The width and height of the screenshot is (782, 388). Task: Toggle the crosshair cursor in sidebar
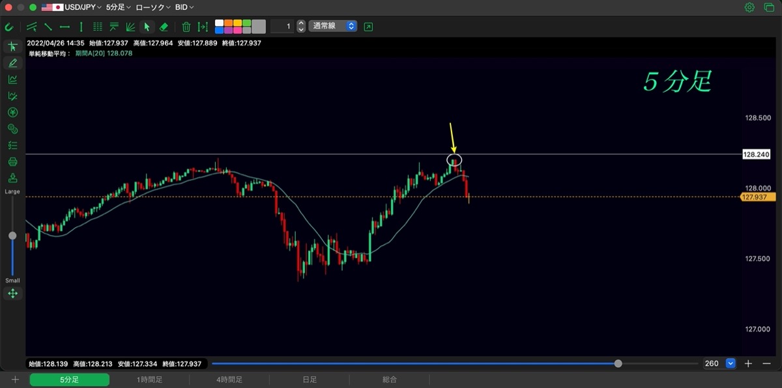(12, 47)
